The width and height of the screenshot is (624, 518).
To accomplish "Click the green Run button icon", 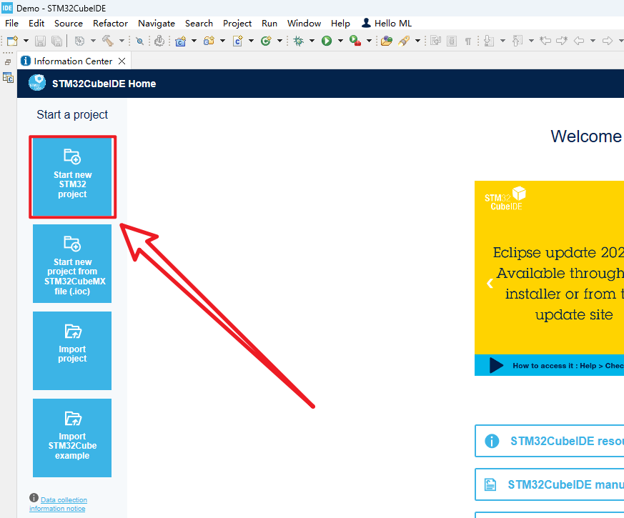I will [327, 41].
